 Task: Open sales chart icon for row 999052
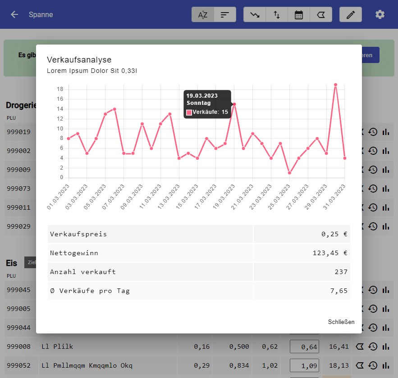pyautogui.click(x=386, y=365)
